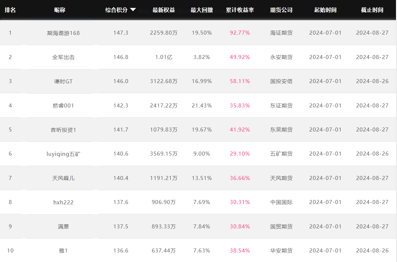Image resolution: width=397 pixels, height=262 pixels.
Task: Click return rate 92.77%
Action: pos(240,33)
